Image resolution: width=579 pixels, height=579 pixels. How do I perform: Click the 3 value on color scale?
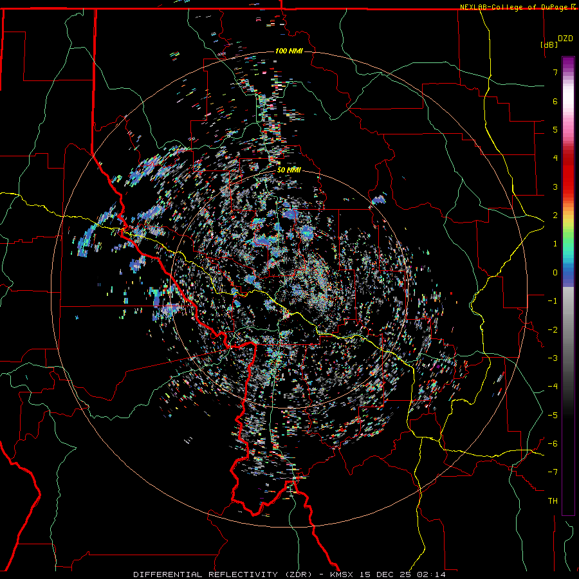coord(555,187)
